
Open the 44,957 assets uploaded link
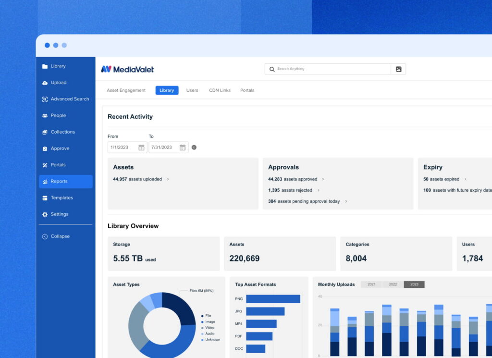pos(137,179)
